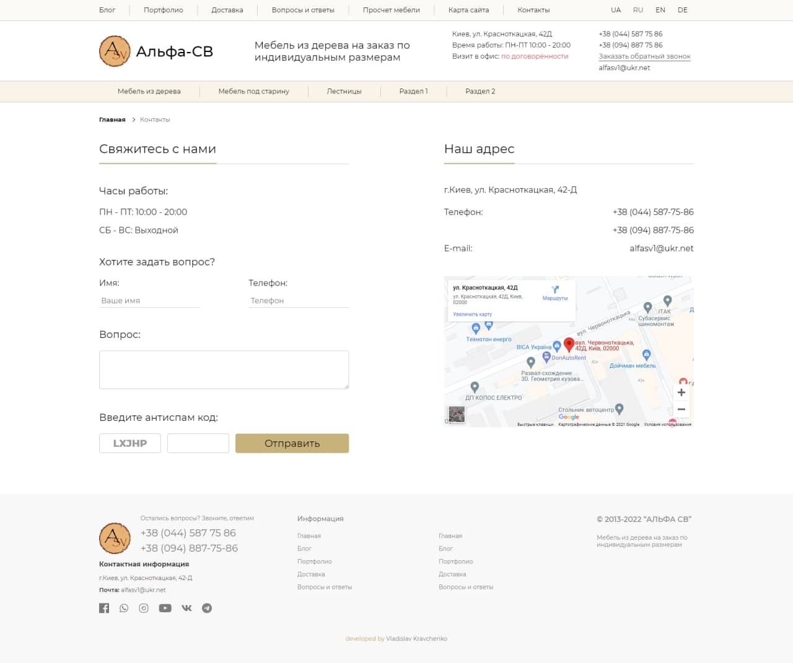Open Раздел 2 category
This screenshot has height=663, width=793.
point(480,91)
